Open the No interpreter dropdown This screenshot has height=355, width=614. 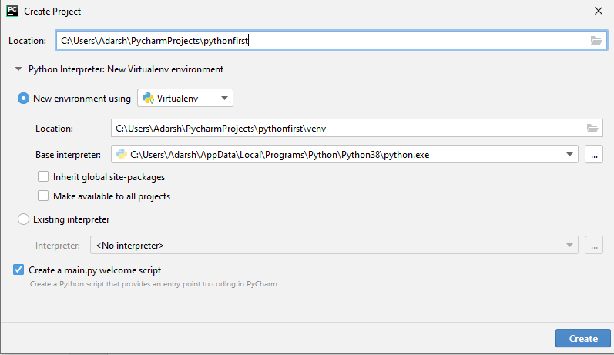pyautogui.click(x=334, y=246)
